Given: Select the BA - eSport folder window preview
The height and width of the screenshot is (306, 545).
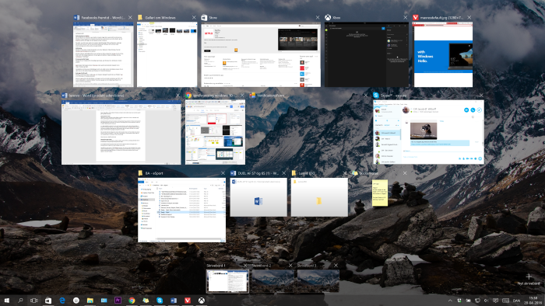Looking at the screenshot, I should point(181,210).
